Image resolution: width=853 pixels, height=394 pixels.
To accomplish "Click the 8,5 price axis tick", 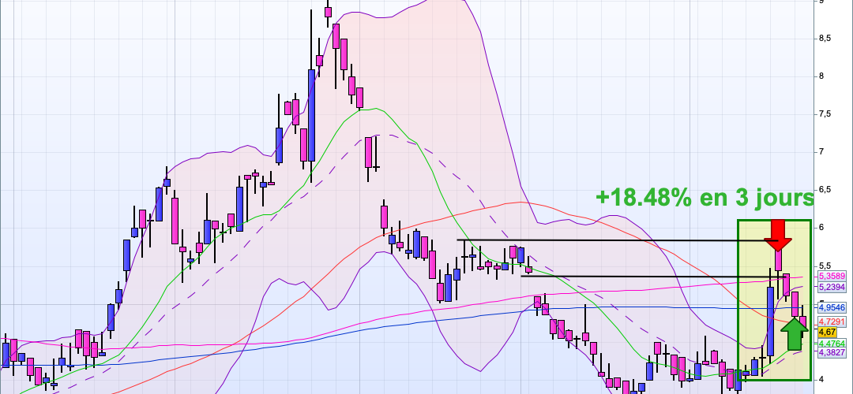I will tap(825, 38).
